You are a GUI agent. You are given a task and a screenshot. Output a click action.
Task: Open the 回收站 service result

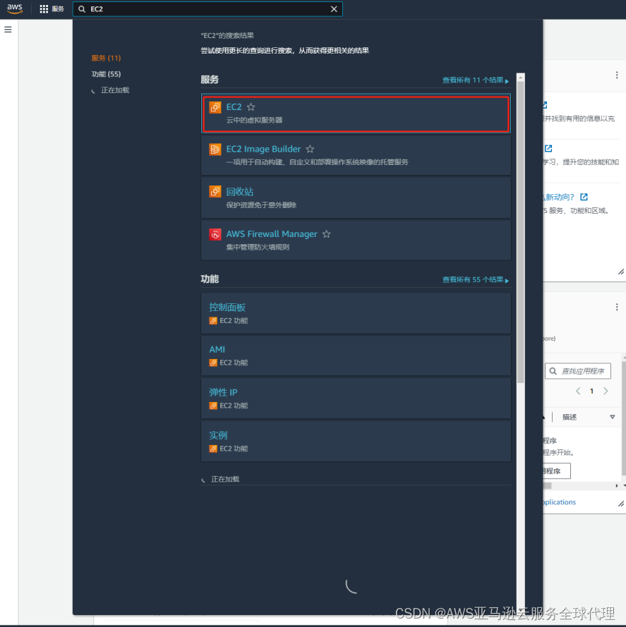click(356, 198)
